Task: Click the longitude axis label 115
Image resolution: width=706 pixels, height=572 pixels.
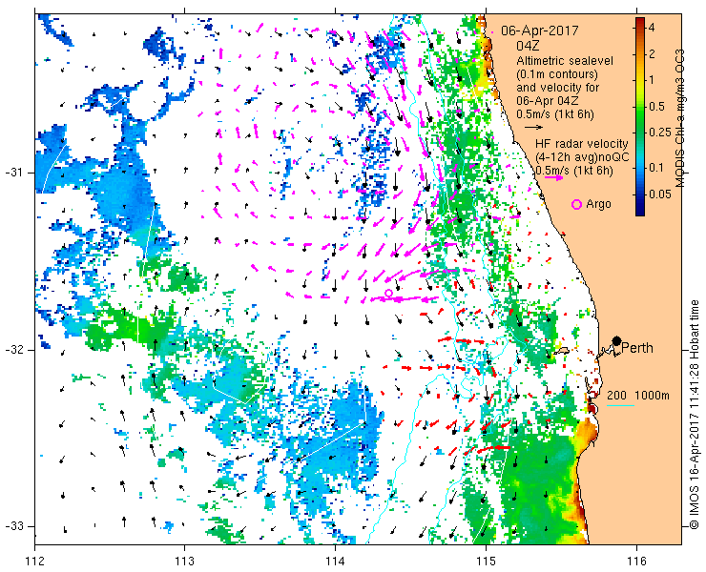Action: (x=486, y=562)
